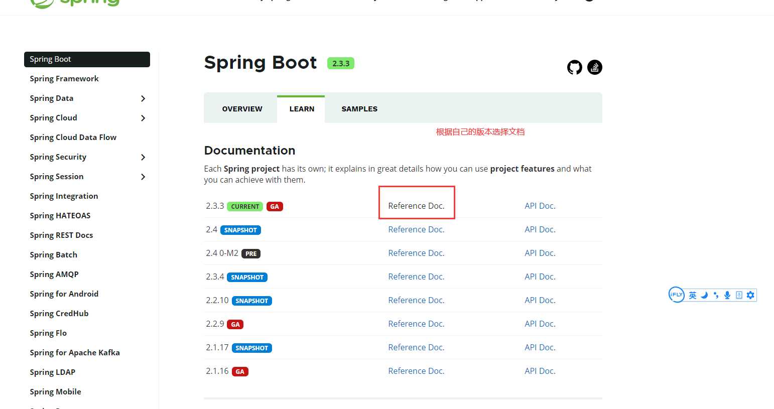Click the iFLY phone voice input icon

tap(739, 295)
